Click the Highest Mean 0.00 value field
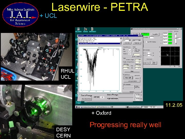 coord(137,98)
